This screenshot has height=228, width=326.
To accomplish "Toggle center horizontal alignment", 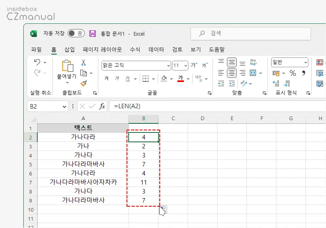I will pos(232,73).
